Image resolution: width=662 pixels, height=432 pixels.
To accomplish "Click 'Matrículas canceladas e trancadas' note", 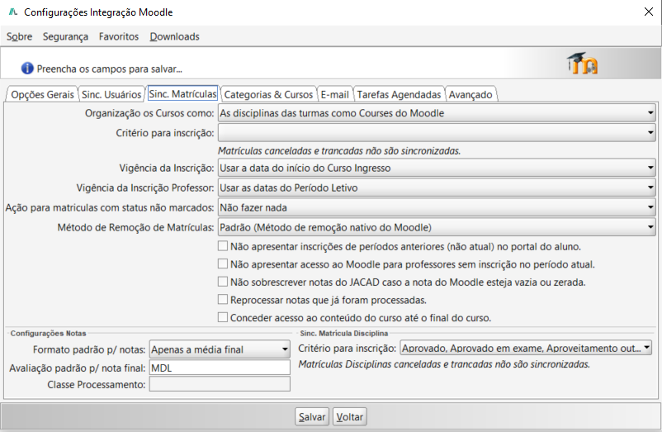I will pyautogui.click(x=339, y=151).
